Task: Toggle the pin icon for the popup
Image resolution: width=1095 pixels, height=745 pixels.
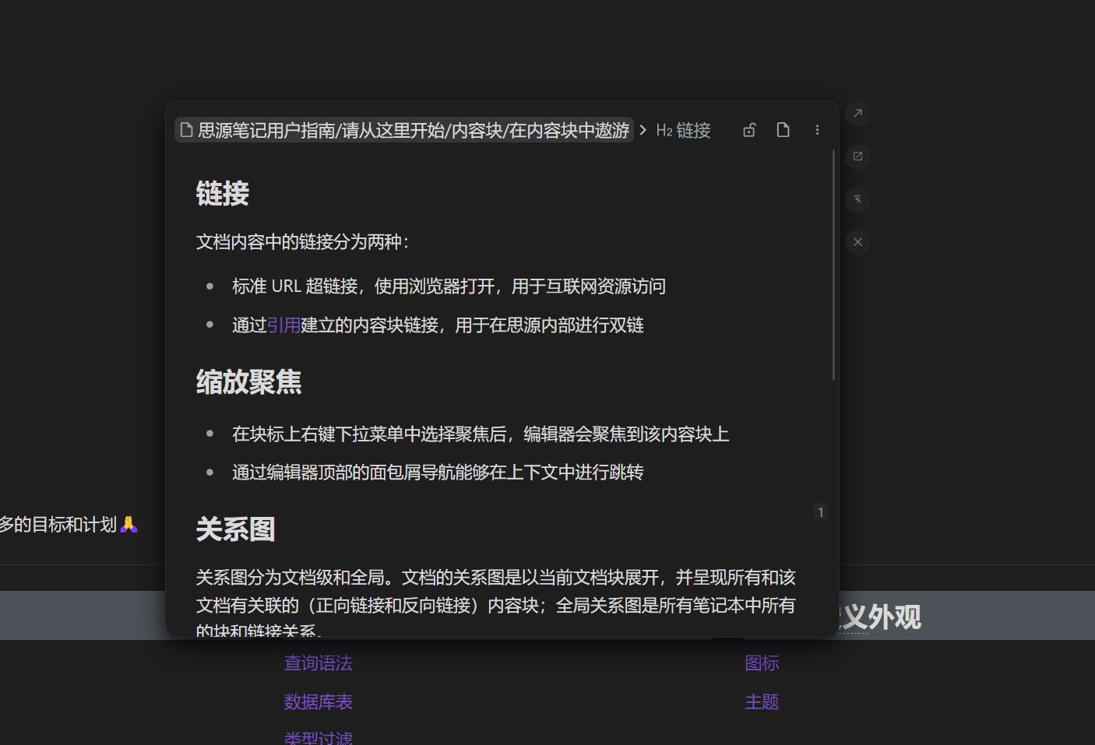Action: click(857, 199)
